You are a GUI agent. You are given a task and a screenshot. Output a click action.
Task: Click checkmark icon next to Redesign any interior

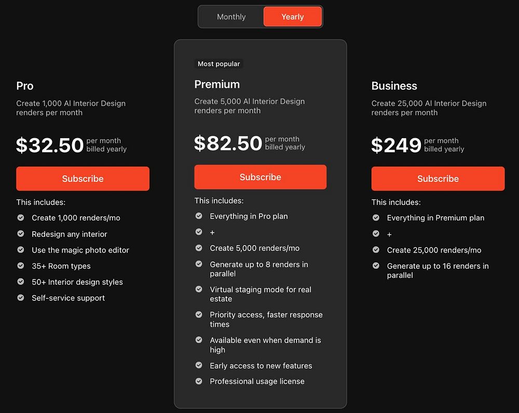21,234
